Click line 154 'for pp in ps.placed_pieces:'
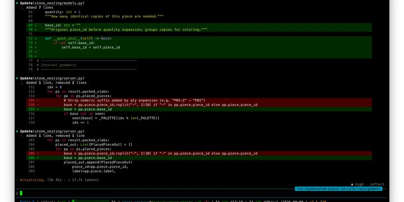This screenshot has height=202, width=404. [84, 96]
